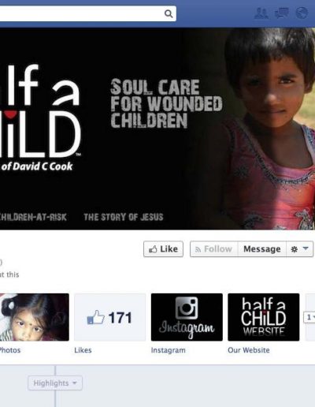Expand the dropdown arrow beside the gear
This screenshot has height=407, width=315.
(306, 248)
